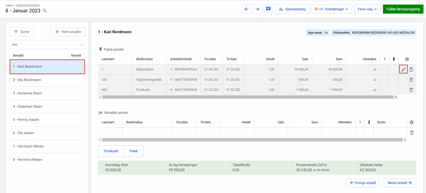Delete the Forskudd fixed post row
The width and height of the screenshot is (426, 193).
tap(411, 90)
